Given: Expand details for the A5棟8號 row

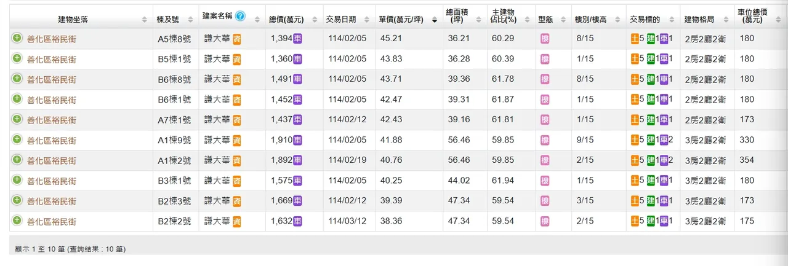Looking at the screenshot, I should click(x=17, y=38).
